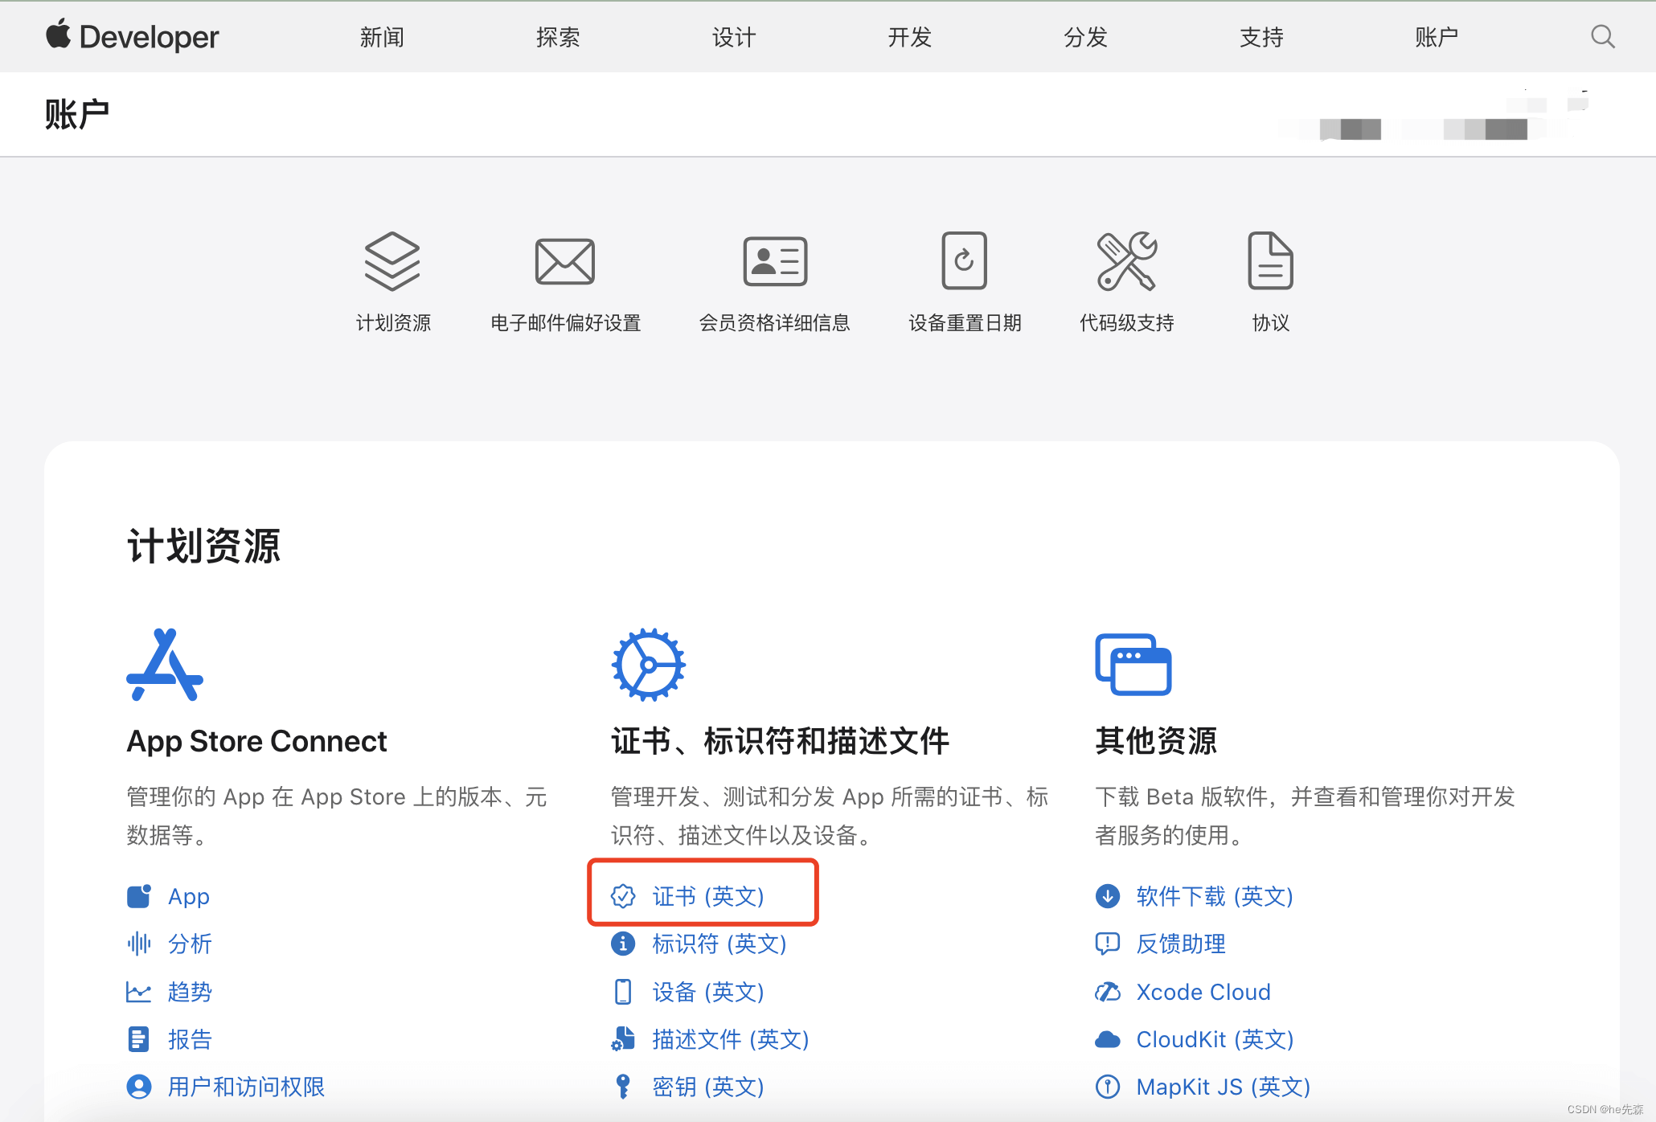
Task: Click the App Store Connect heading
Action: click(256, 741)
